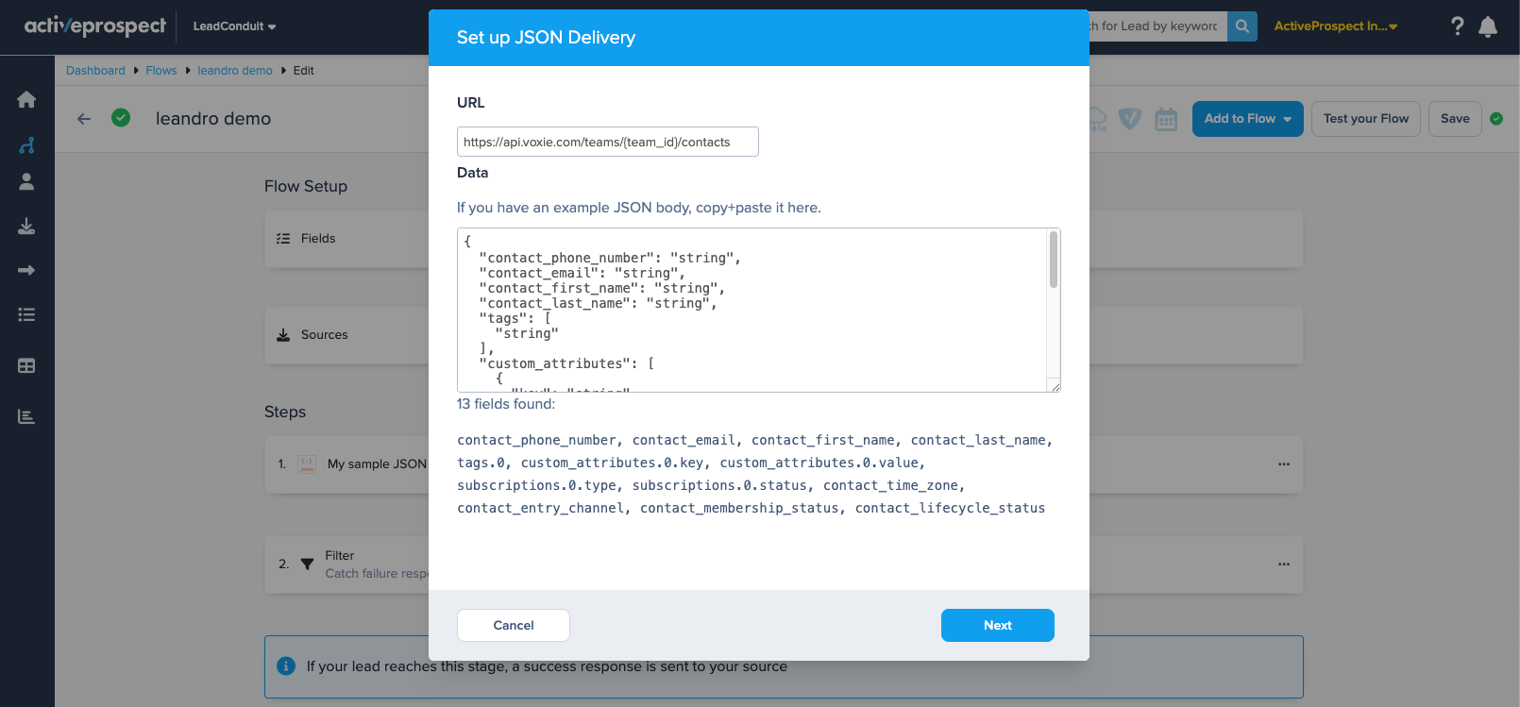The image size is (1520, 707).
Task: Click the JSON data textarea scrollbar
Action: tap(1054, 261)
